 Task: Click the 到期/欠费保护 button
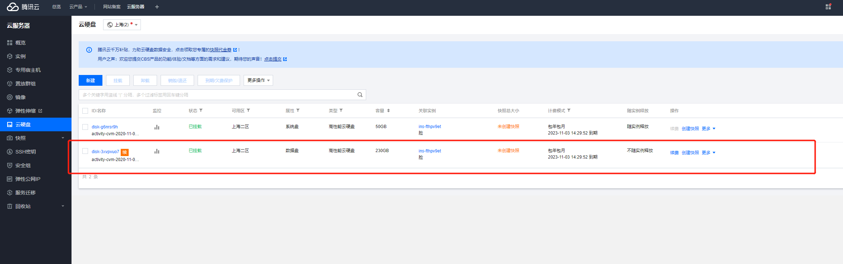219,80
